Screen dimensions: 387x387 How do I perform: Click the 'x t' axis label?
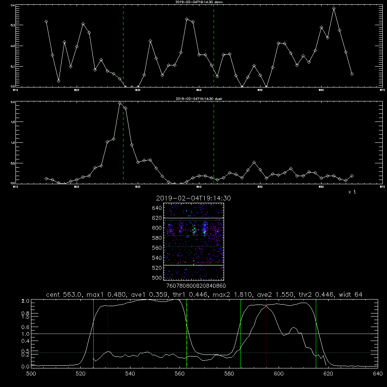(x=352, y=192)
